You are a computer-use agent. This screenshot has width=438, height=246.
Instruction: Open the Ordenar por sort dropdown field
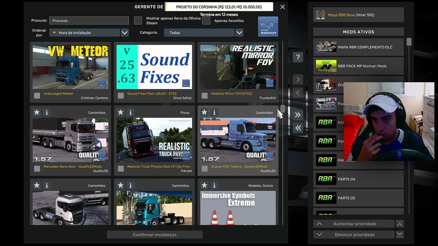pyautogui.click(x=85, y=33)
